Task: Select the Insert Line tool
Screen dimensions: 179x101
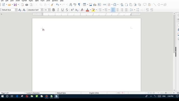Action: point(155,4)
